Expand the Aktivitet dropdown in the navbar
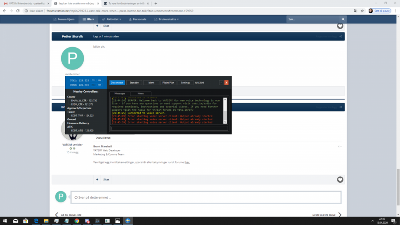This screenshot has height=225, width=400. point(113,19)
